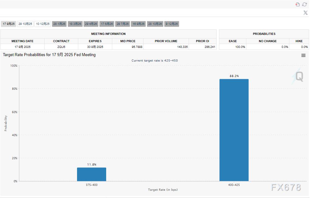Open the chart hamburger menu

pos(303,55)
